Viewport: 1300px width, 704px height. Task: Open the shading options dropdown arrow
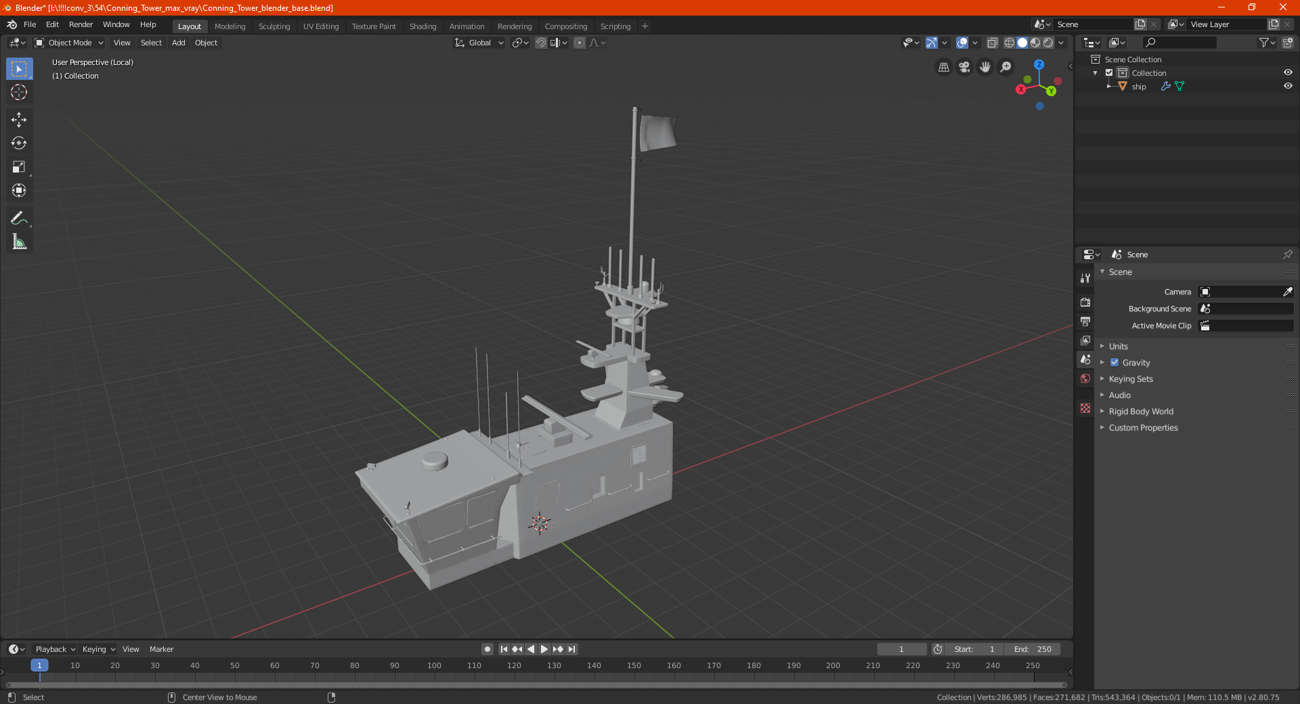(x=1062, y=43)
